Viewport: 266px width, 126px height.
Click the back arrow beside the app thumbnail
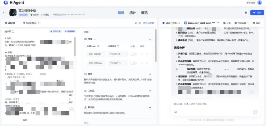coord(4,12)
